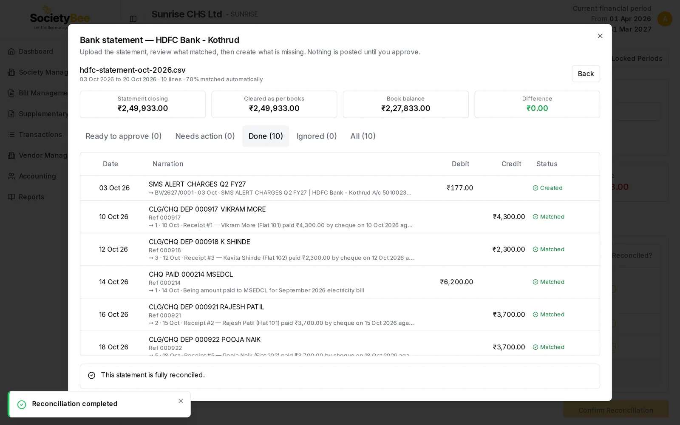Go to Transactions in the sidebar
Image resolution: width=680 pixels, height=425 pixels.
pyautogui.click(x=40, y=135)
